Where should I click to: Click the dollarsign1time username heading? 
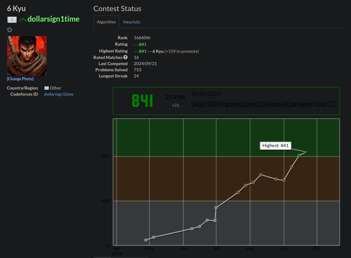[53, 19]
